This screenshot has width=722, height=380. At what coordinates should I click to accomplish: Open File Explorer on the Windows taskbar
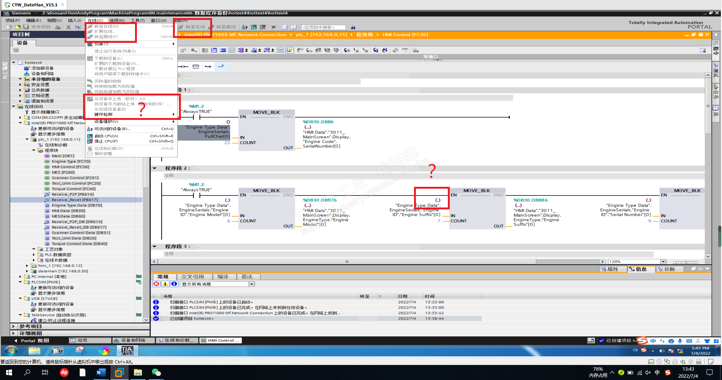[x=138, y=372]
